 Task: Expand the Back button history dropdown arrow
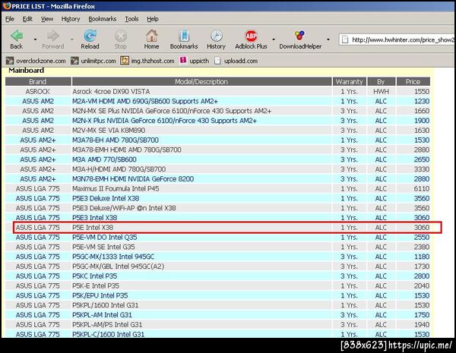[x=36, y=39]
